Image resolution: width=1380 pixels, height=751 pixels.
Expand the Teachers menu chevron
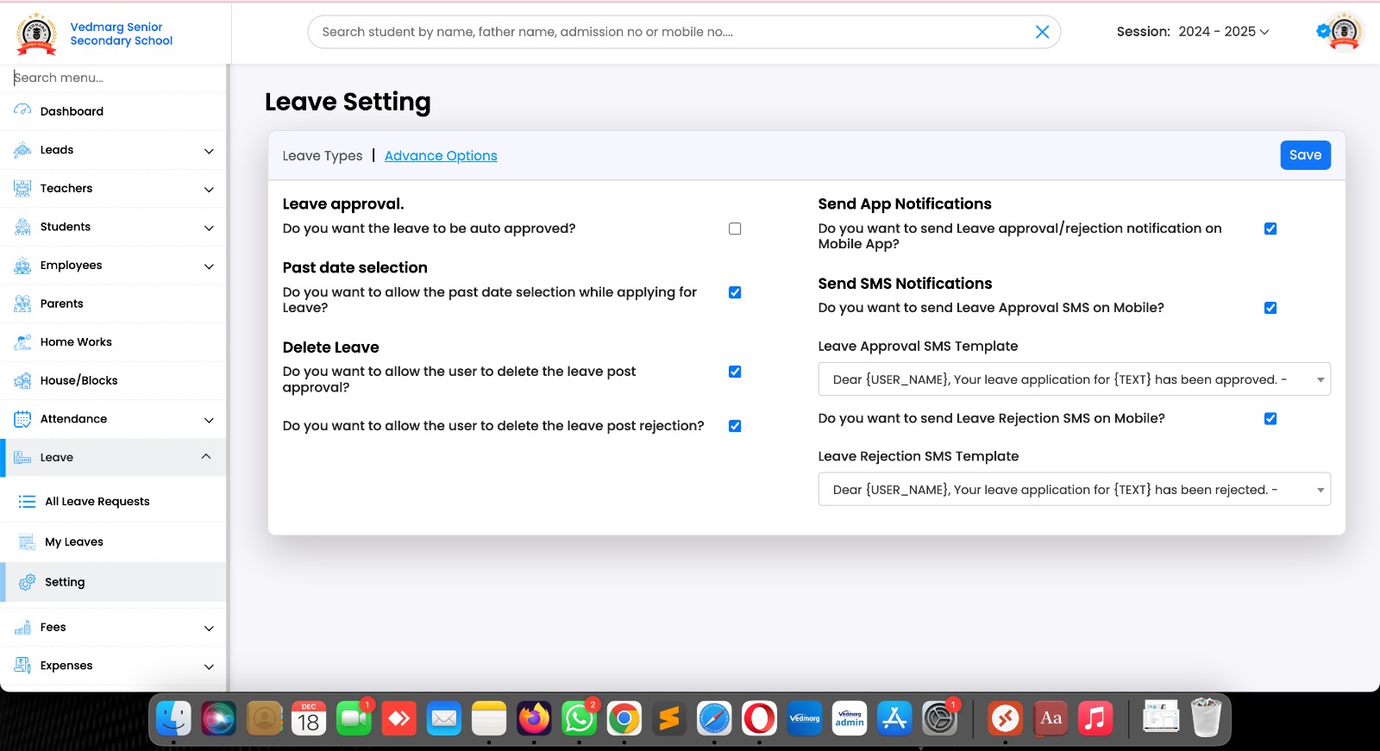point(209,189)
